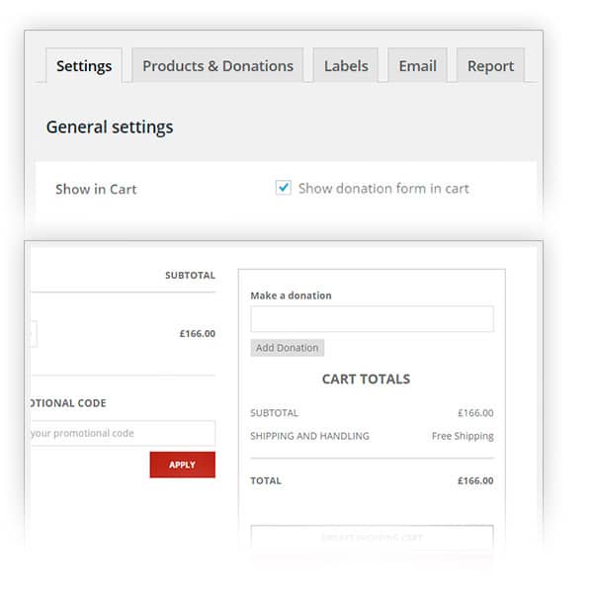The height and width of the screenshot is (594, 593).
Task: Uncheck the Show donation form in cart checkbox
Action: click(284, 188)
